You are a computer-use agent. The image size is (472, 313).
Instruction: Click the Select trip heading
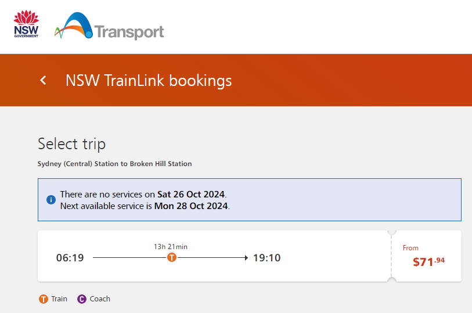click(71, 144)
